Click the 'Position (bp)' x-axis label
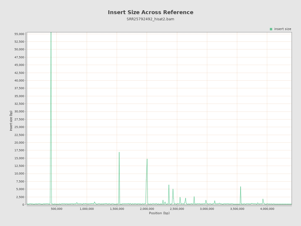Image resolution: width=301 pixels, height=226 pixels. tap(159, 213)
